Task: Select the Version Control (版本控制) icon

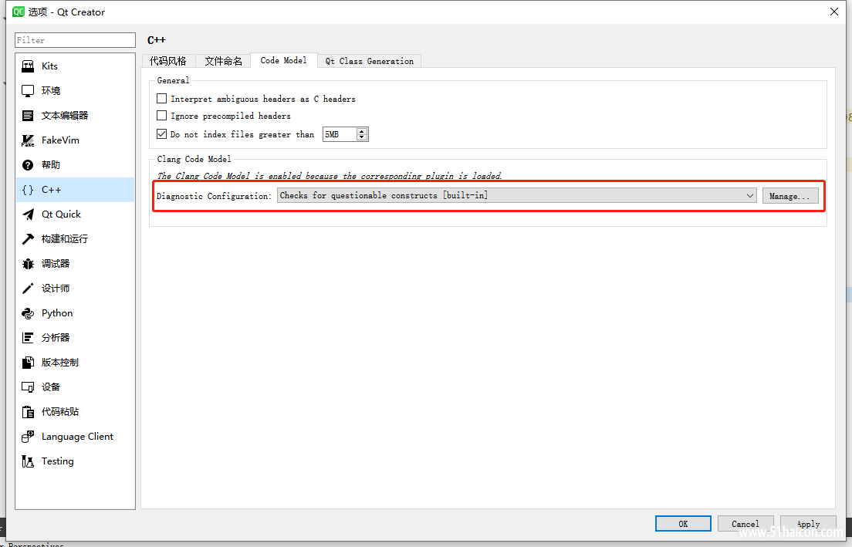Action: (28, 363)
